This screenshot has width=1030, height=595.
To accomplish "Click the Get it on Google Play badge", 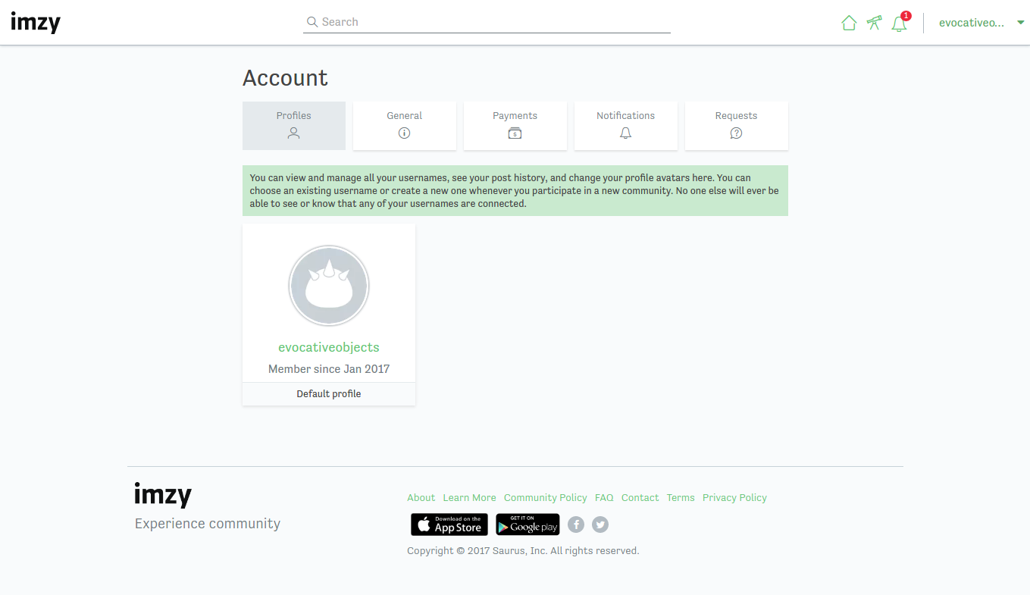I will point(528,525).
